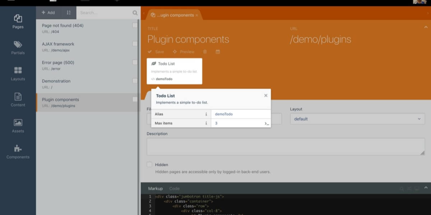Click the Save button

(156, 52)
